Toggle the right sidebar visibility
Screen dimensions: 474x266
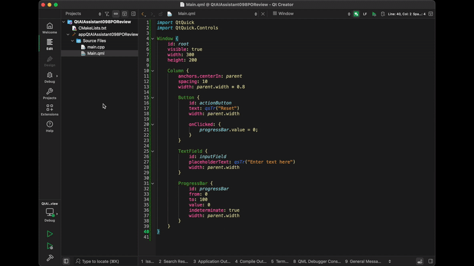tap(431, 261)
